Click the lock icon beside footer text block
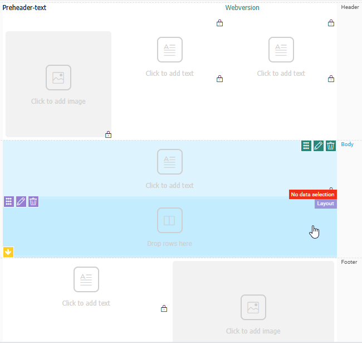Screen dimensions: 362x343 pos(164,308)
